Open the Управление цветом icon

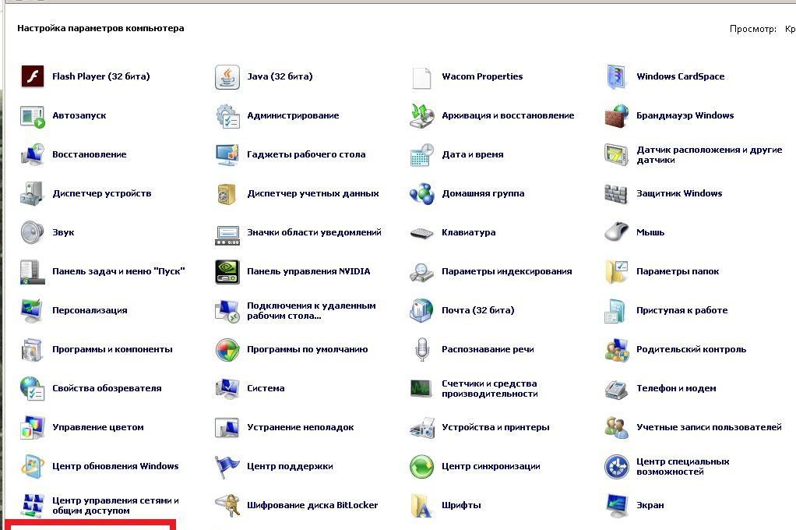point(33,427)
